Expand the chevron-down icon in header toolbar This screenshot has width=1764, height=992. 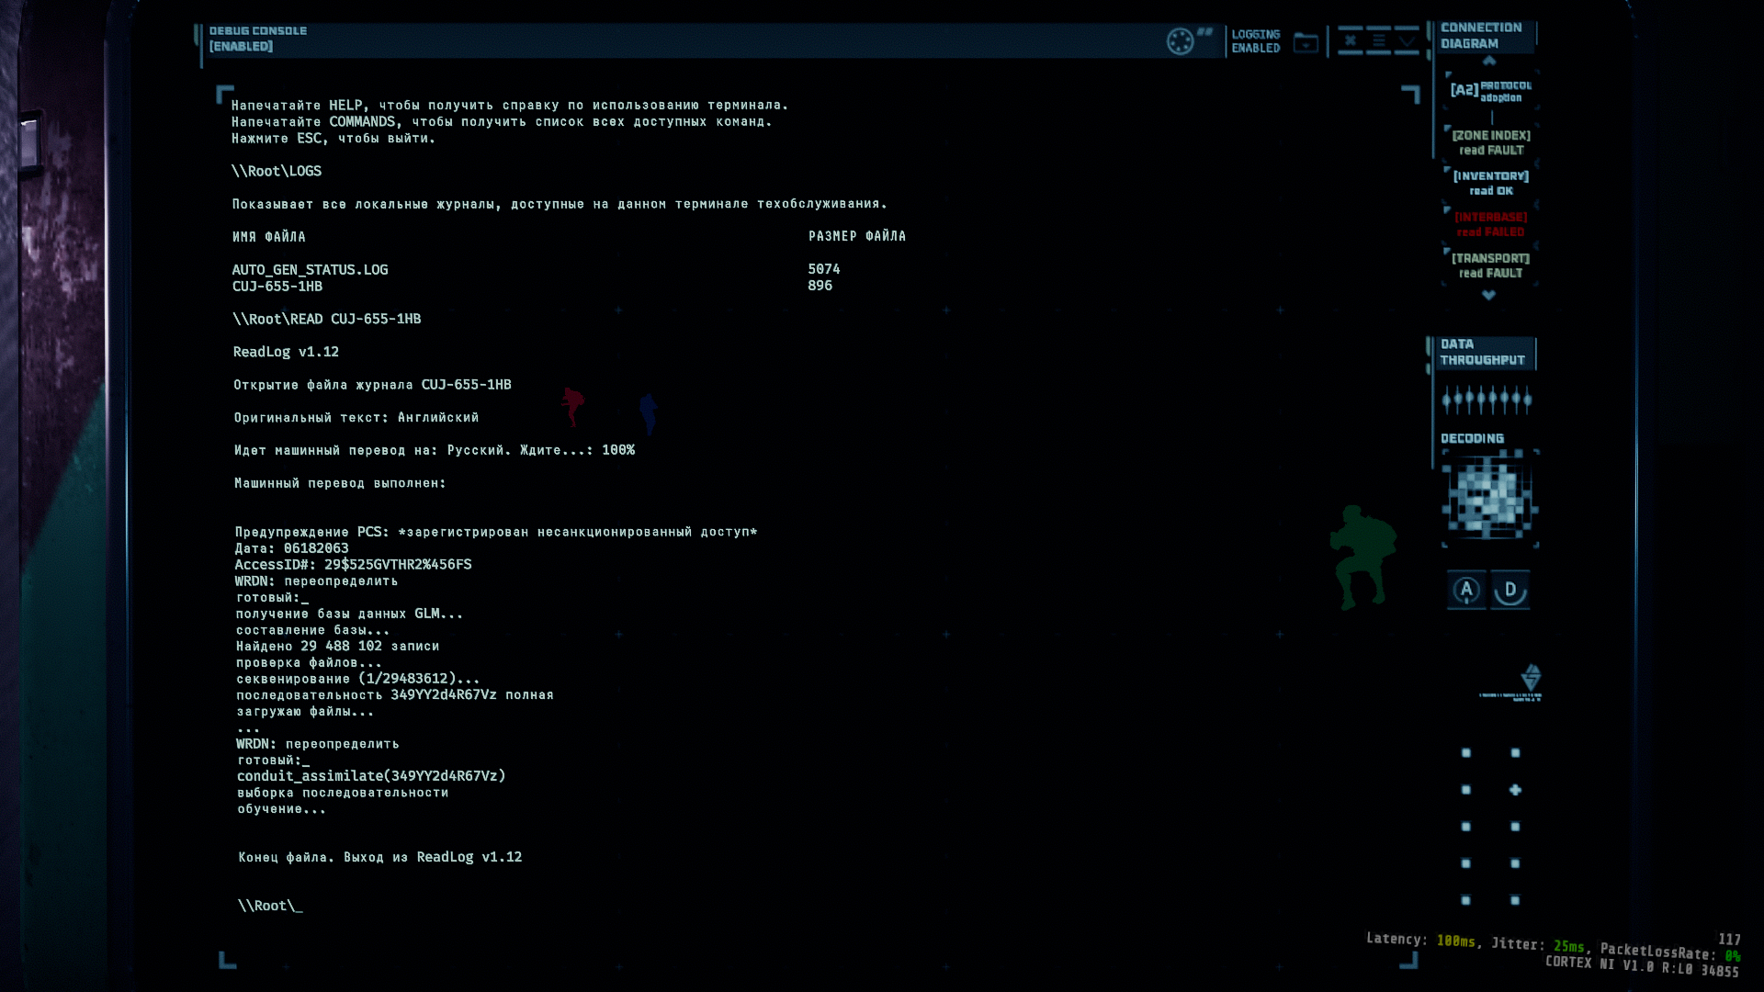pyautogui.click(x=1407, y=40)
